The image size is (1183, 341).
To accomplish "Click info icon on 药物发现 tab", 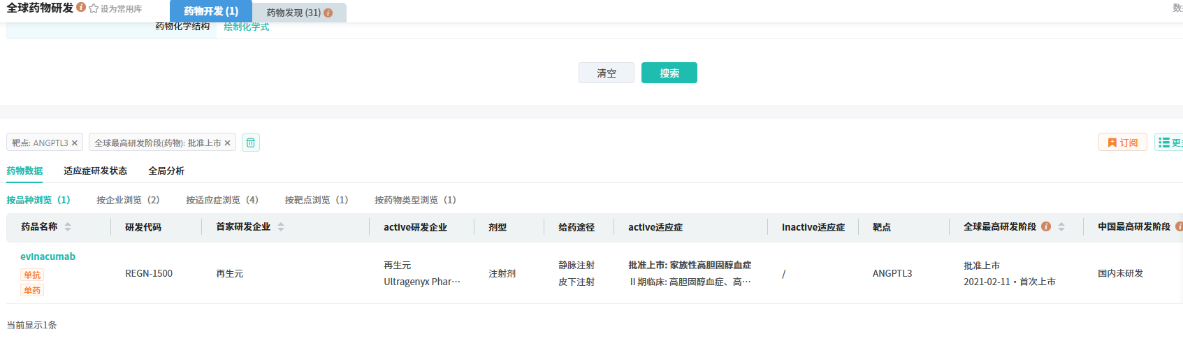I will (328, 13).
